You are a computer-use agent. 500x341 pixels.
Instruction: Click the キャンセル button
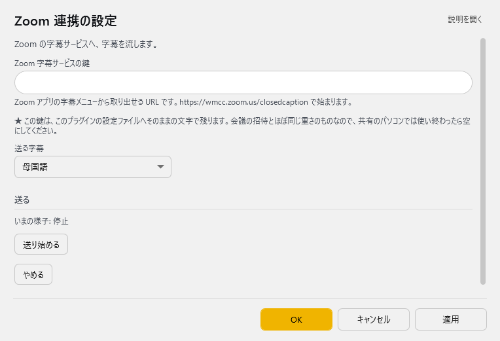[x=374, y=319]
